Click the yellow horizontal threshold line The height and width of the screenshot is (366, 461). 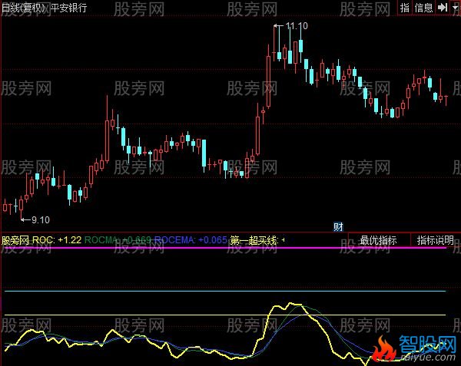(x=225, y=315)
